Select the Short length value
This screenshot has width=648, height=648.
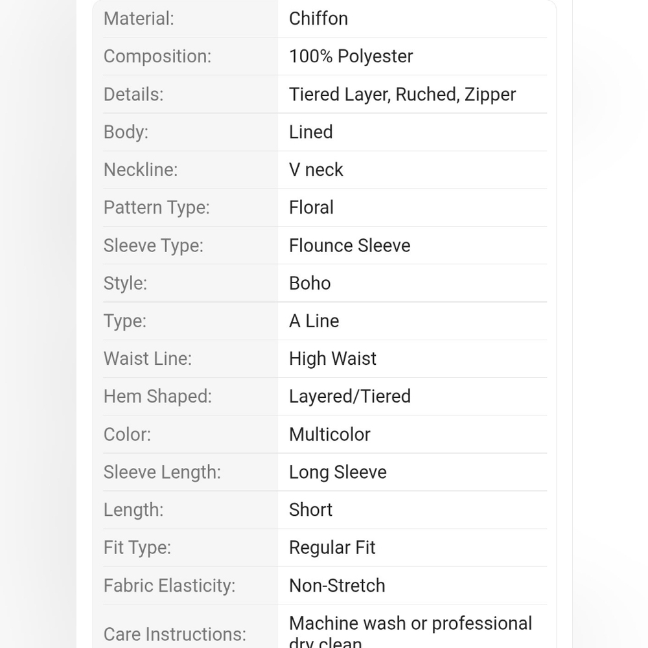pos(311,509)
